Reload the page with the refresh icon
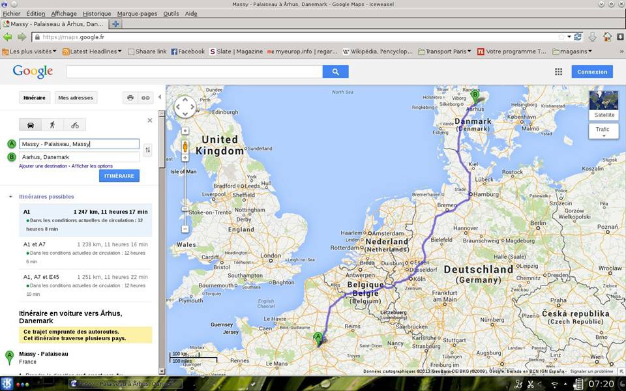The image size is (626, 391). coord(578,37)
